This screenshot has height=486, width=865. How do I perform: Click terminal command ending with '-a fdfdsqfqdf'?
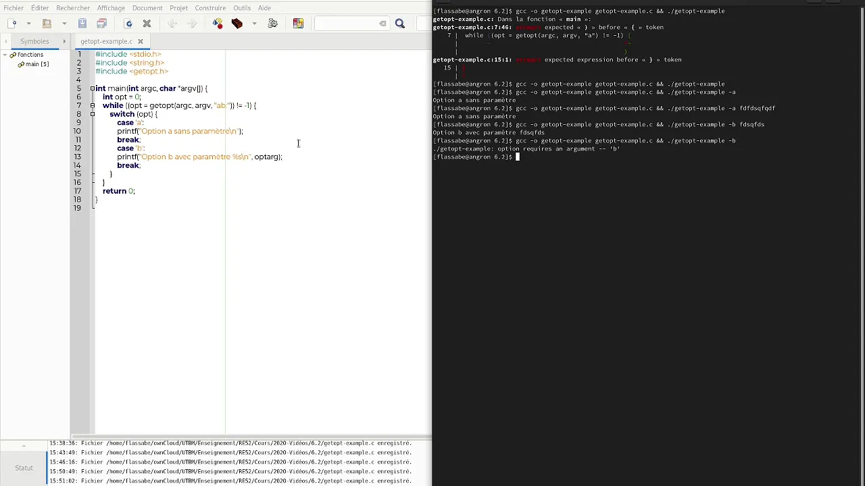pos(604,108)
